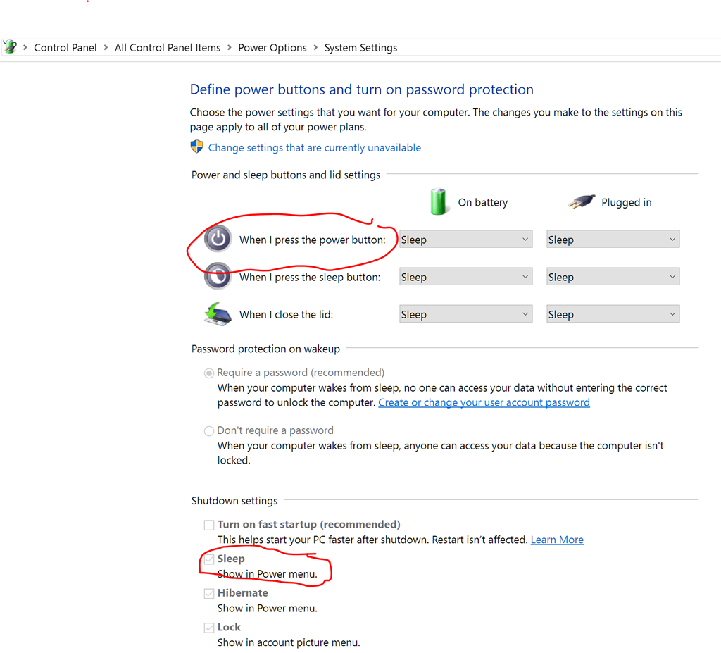The height and width of the screenshot is (653, 721).
Task: Click the power button icon
Action: click(218, 239)
